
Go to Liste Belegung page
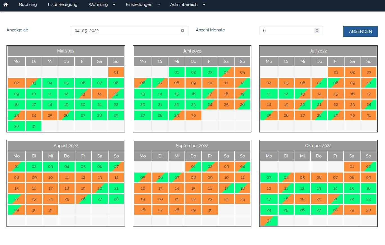pyautogui.click(x=63, y=5)
